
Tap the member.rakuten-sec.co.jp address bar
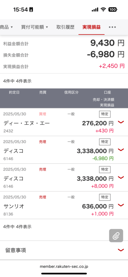point(64,266)
